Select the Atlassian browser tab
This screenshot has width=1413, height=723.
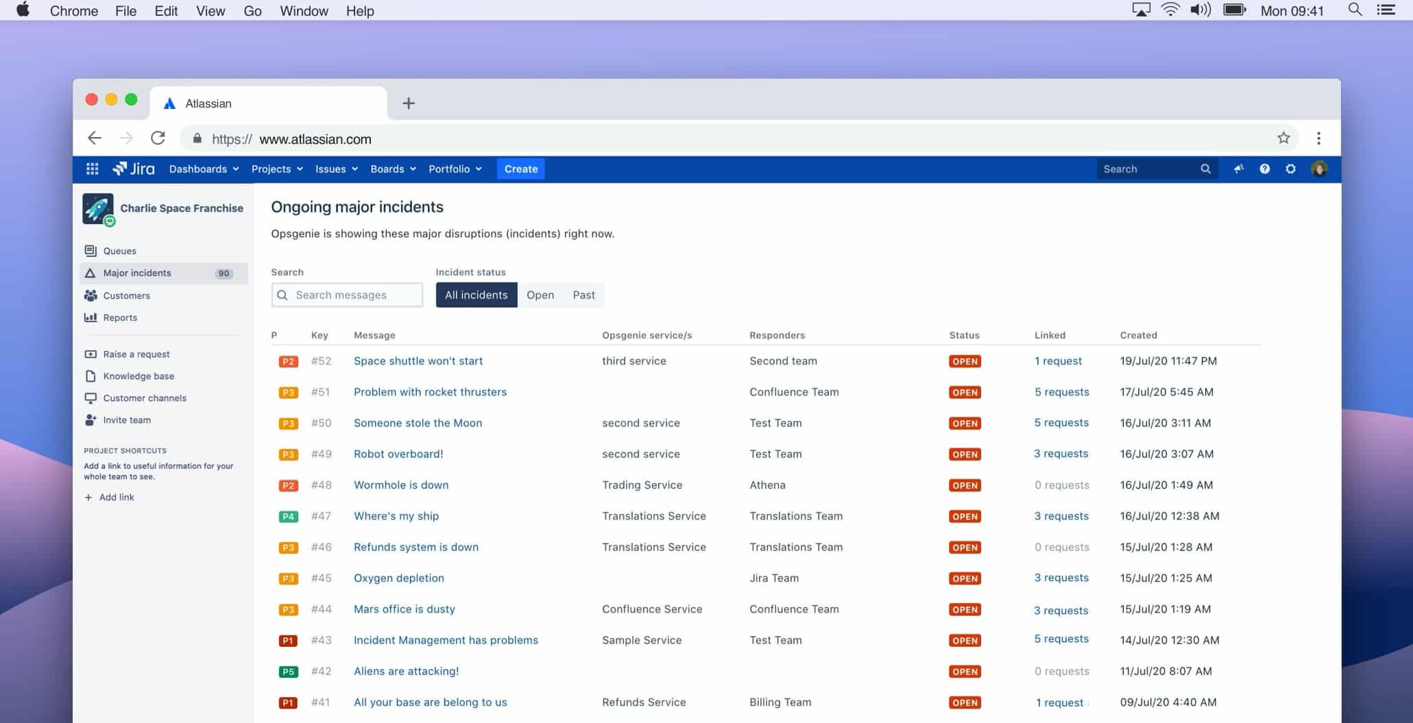coord(268,103)
